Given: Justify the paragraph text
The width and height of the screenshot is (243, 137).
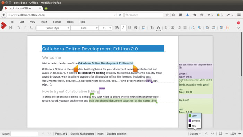Looking at the screenshot, I should (185, 28).
